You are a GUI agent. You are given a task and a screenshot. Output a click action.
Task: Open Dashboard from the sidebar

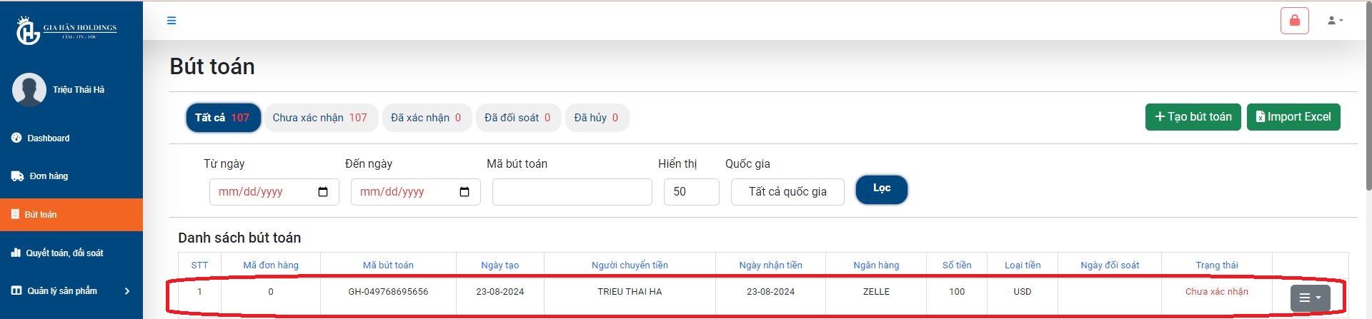[x=48, y=138]
